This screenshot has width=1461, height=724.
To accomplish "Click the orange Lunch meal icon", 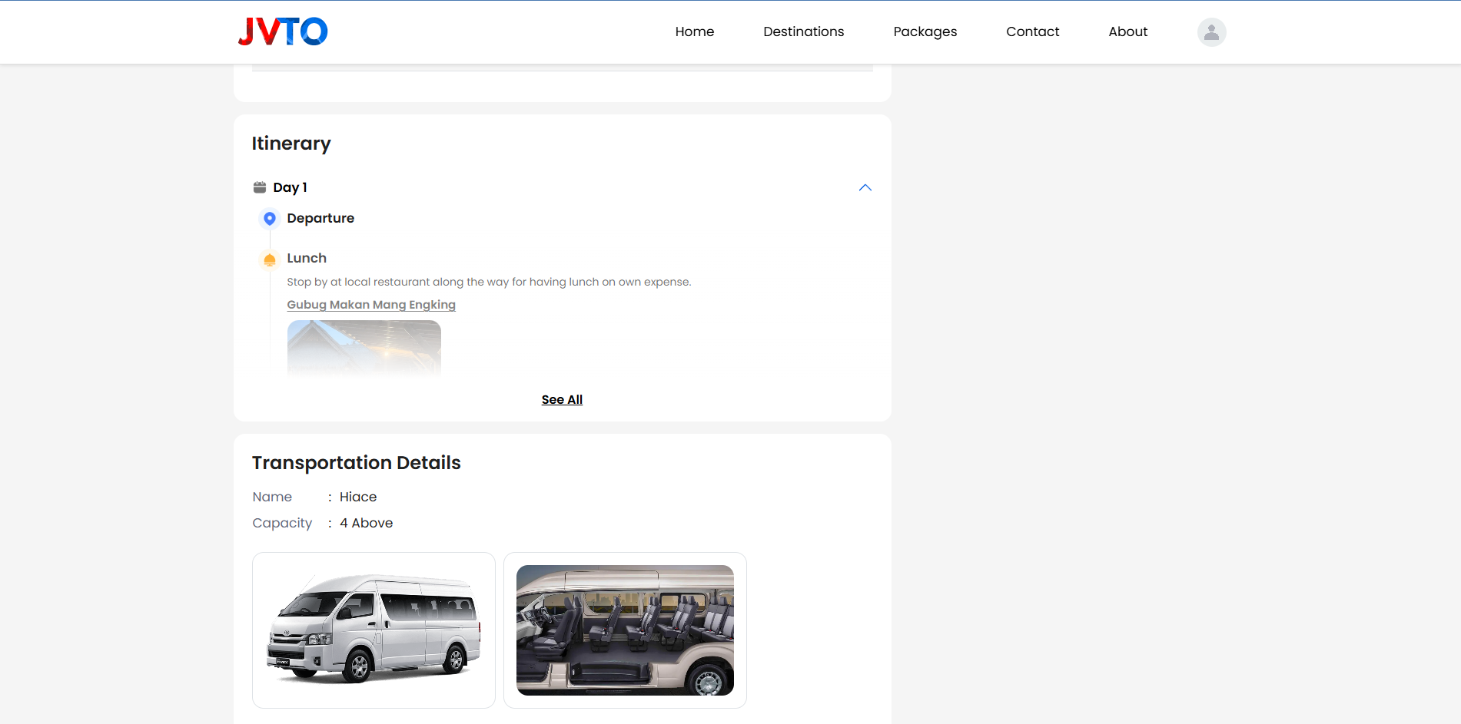I will point(270,260).
